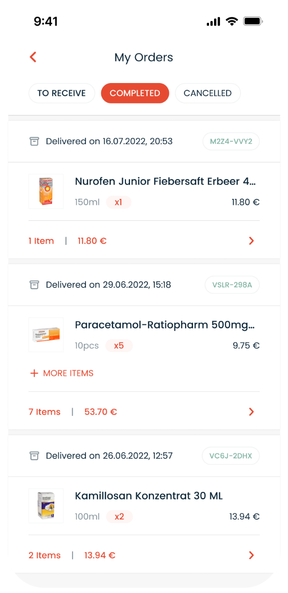Tap the Wi-Fi icon in status bar
Viewport: 288px width, 593px height.
(x=232, y=21)
